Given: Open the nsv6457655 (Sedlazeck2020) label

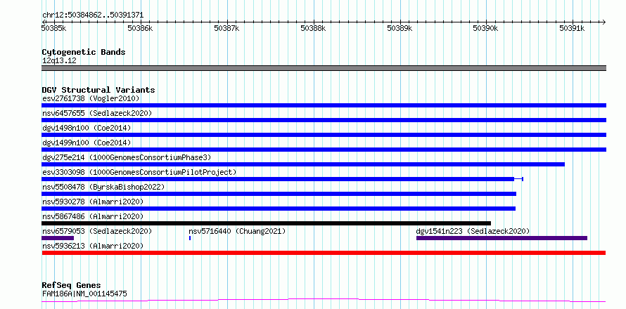Looking at the screenshot, I should [97, 113].
